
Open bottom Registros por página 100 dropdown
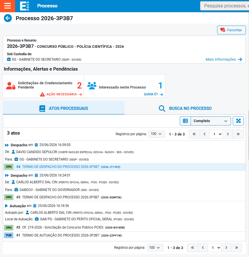(x=155, y=248)
